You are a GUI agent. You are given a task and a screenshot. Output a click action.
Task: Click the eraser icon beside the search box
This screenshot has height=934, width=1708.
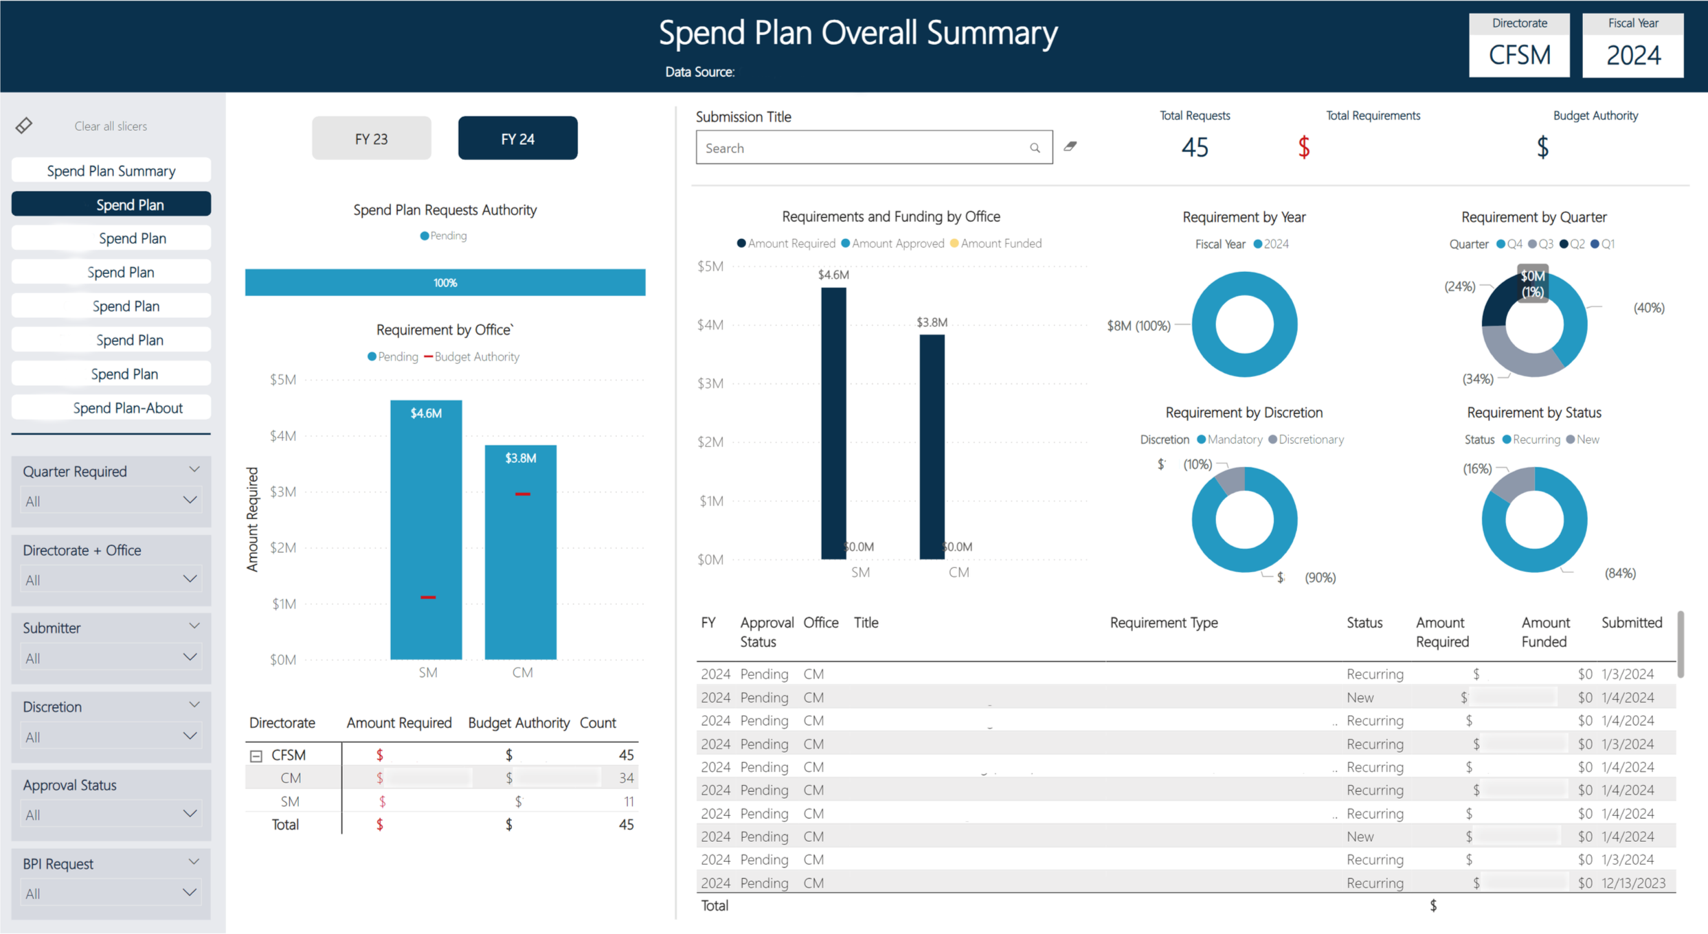(x=1070, y=146)
